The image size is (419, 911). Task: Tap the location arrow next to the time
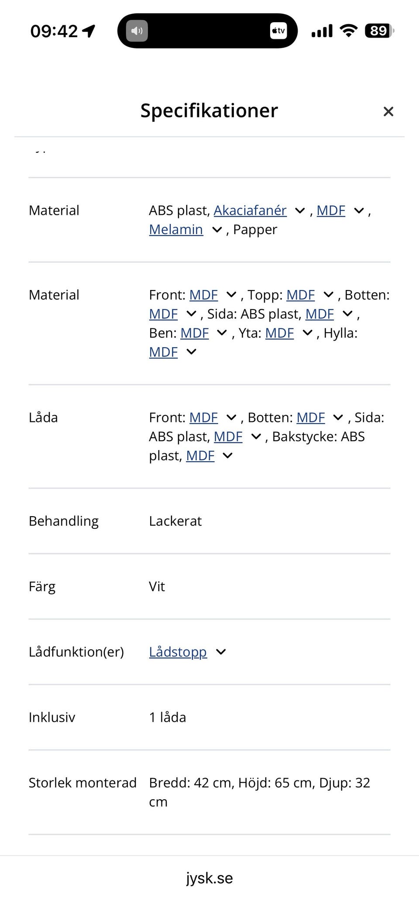click(x=89, y=31)
